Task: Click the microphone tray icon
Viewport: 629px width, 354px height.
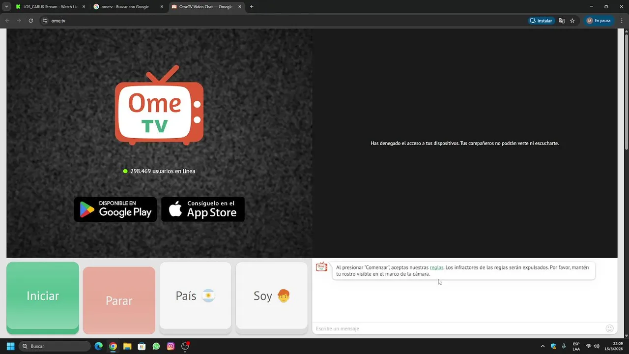Action: point(564,346)
